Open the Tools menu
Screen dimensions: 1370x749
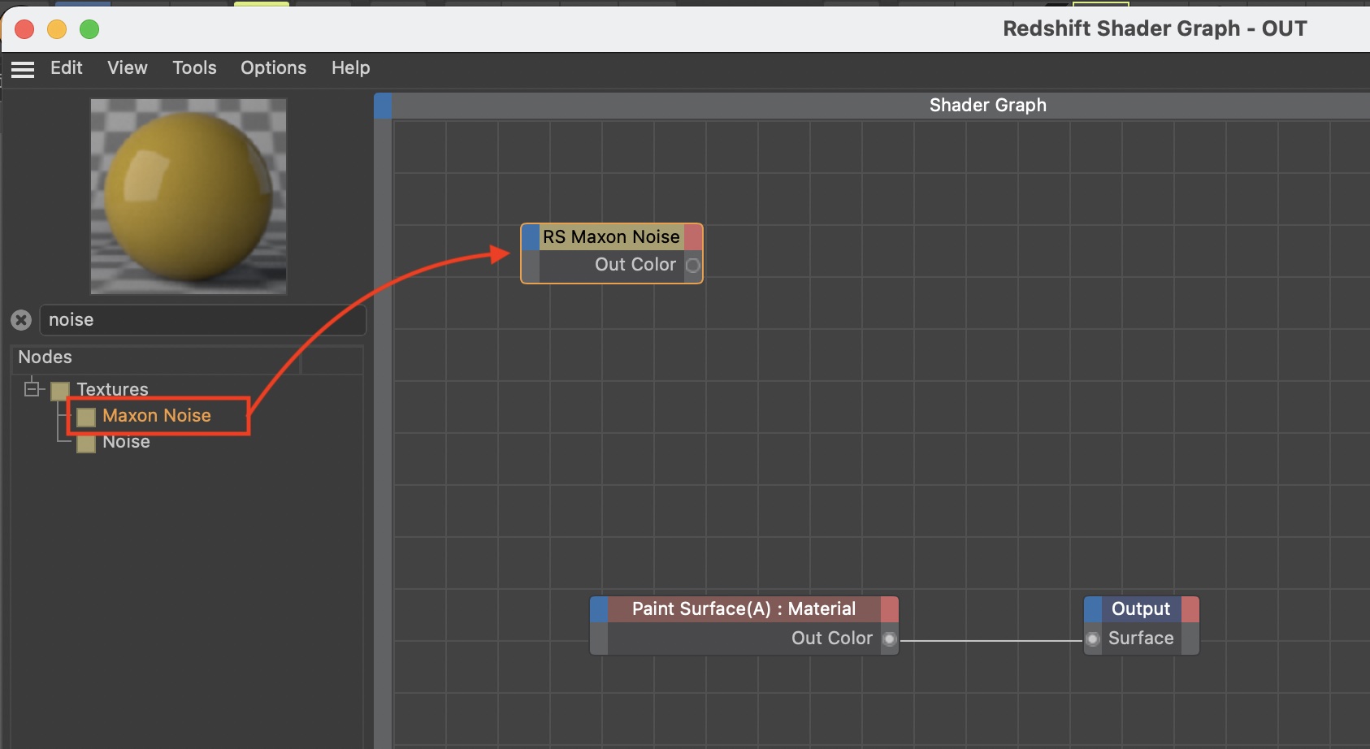pyautogui.click(x=194, y=68)
